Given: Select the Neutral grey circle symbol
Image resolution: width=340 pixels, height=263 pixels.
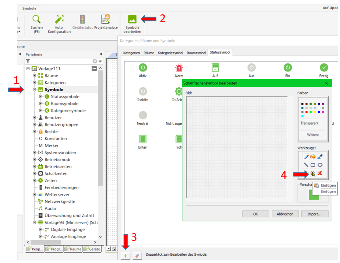Looking at the screenshot, I should tap(143, 118).
